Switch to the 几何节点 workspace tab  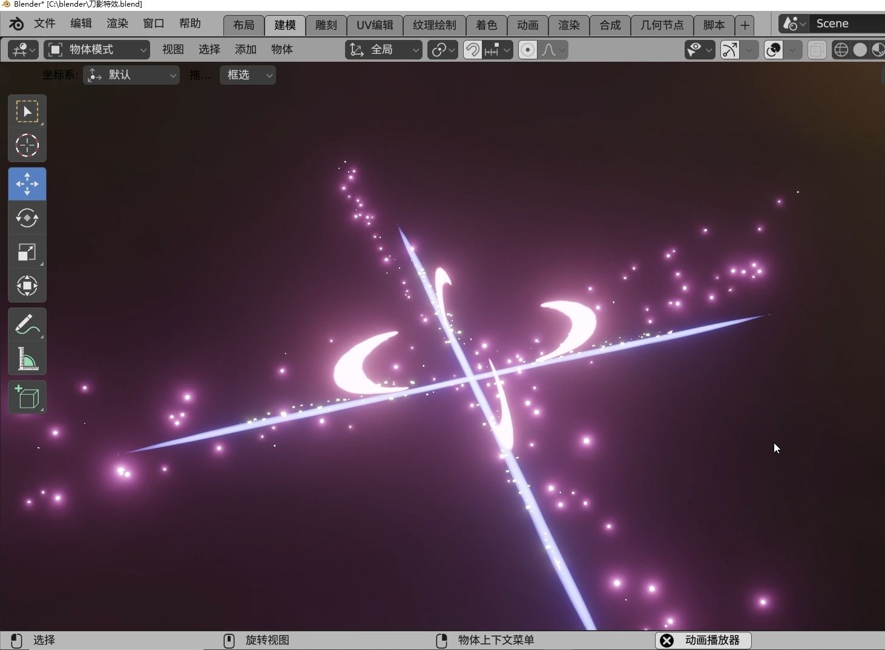pos(662,25)
